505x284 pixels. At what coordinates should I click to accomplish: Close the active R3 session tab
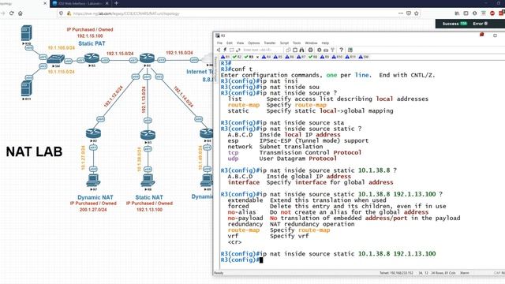[x=257, y=58]
